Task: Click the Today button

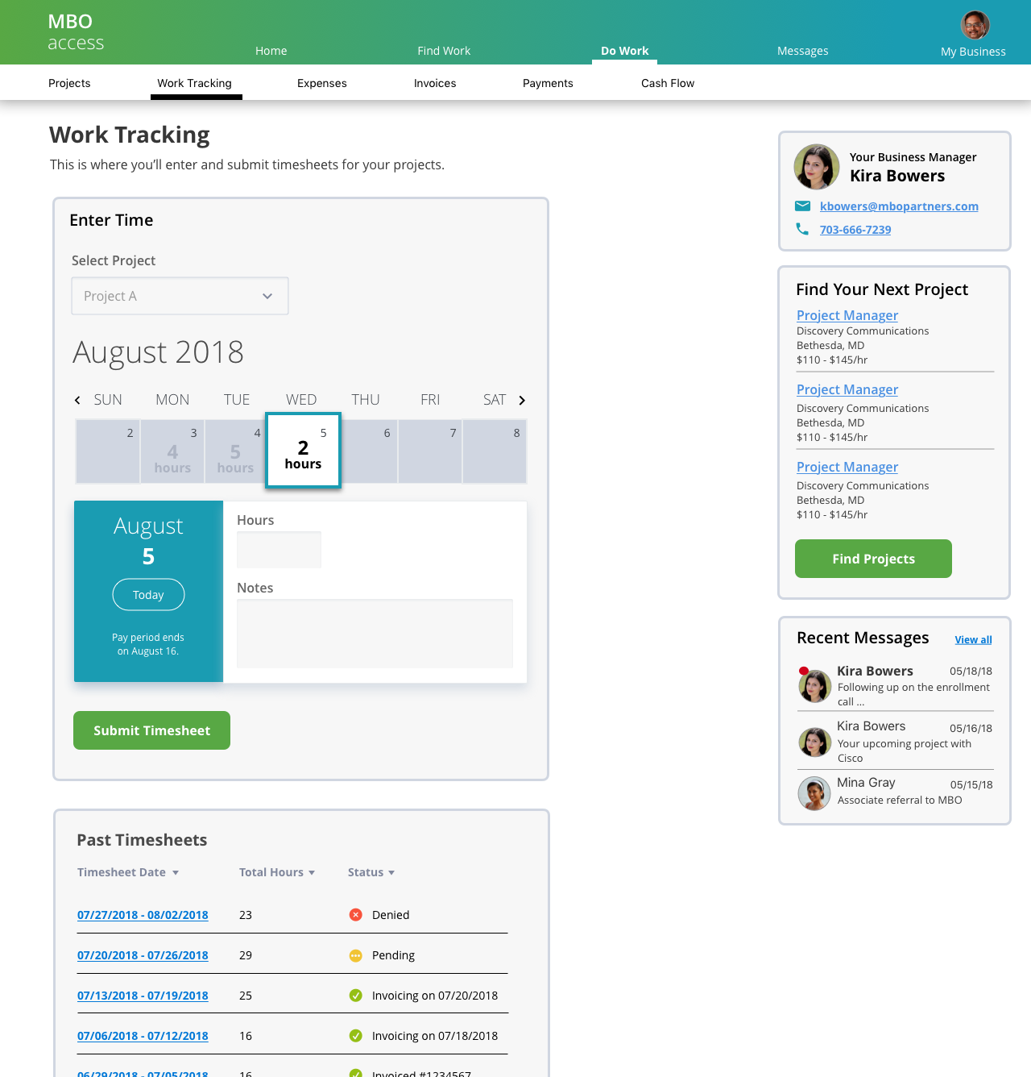Action: (148, 595)
